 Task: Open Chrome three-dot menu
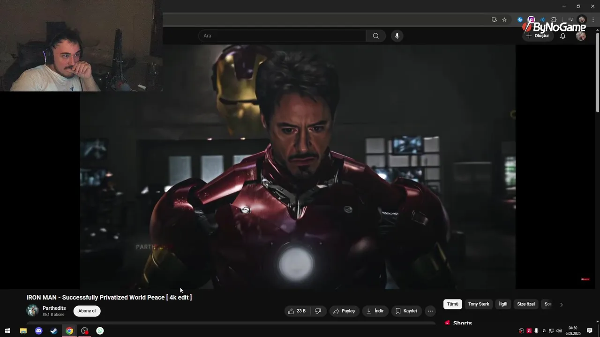click(x=593, y=20)
